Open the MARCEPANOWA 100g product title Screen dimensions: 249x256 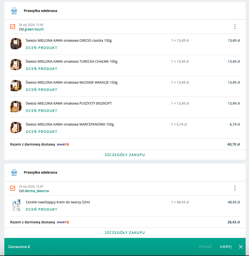coord(70,124)
